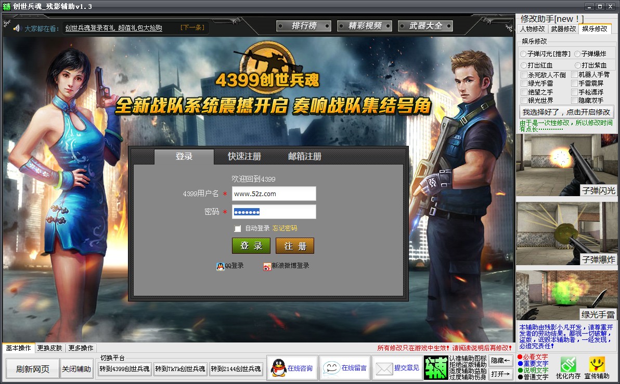Screen dimensions: 620x384
Task: Click the red 必看文字 legend text
Action: point(535,357)
